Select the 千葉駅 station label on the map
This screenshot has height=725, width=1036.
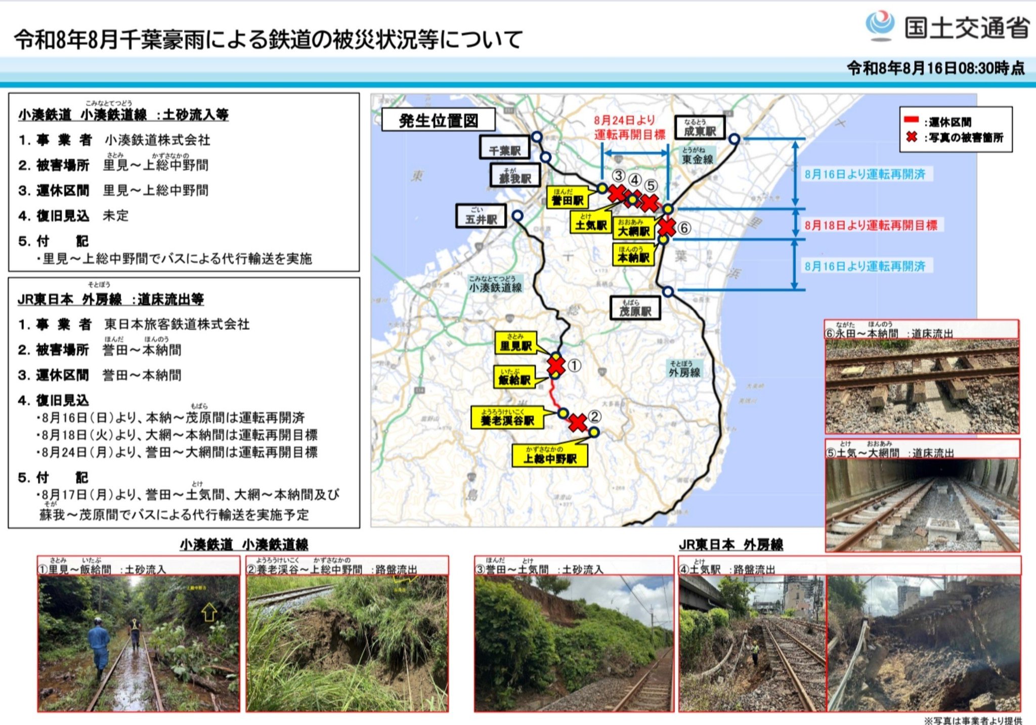504,148
